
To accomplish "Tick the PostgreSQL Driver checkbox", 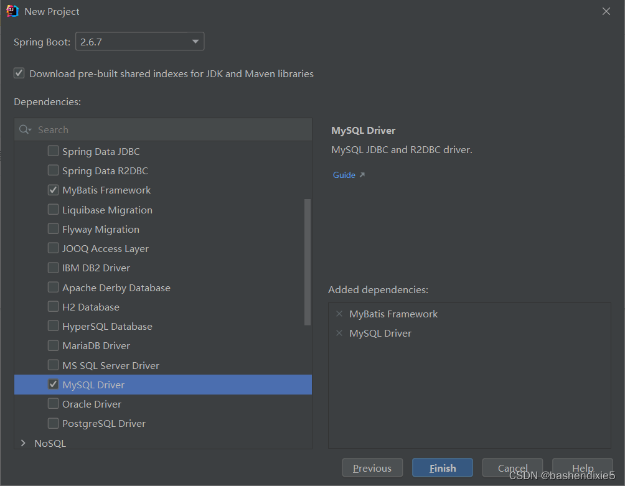I will pos(54,423).
